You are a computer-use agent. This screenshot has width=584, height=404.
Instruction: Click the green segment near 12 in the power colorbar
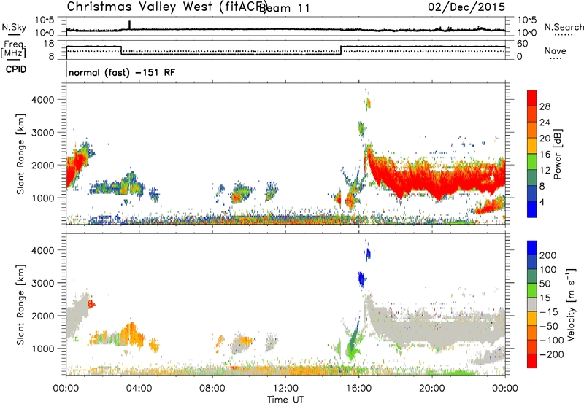coord(532,161)
